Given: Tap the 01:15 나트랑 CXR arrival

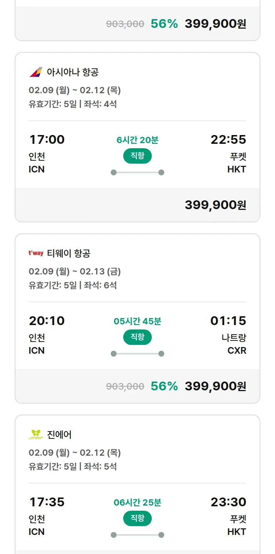Looking at the screenshot, I should pos(228,321).
